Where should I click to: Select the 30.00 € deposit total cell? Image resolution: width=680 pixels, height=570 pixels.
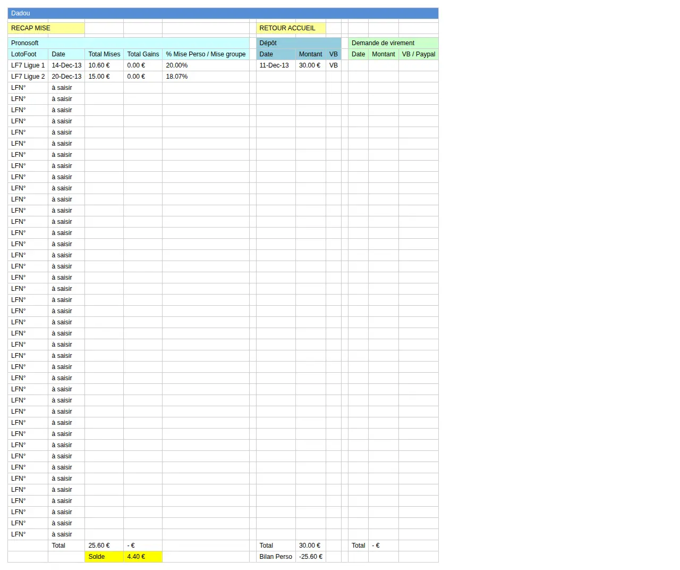[311, 546]
